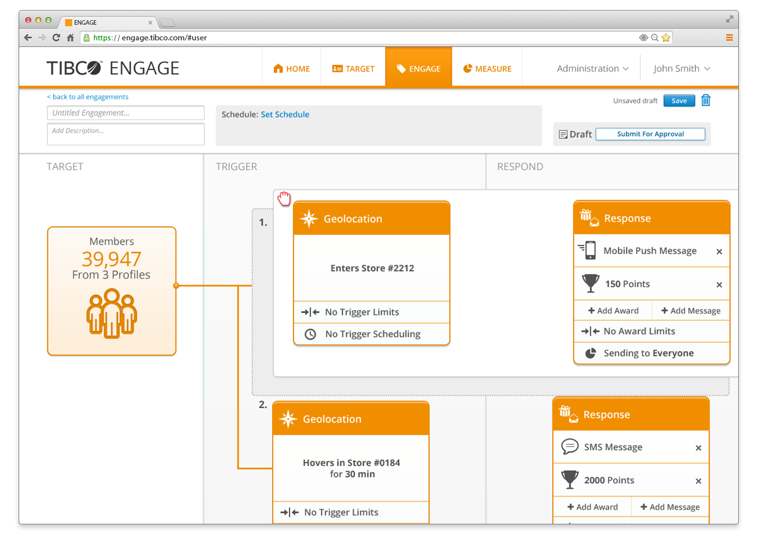Go to the HOME navigation tab

point(292,69)
